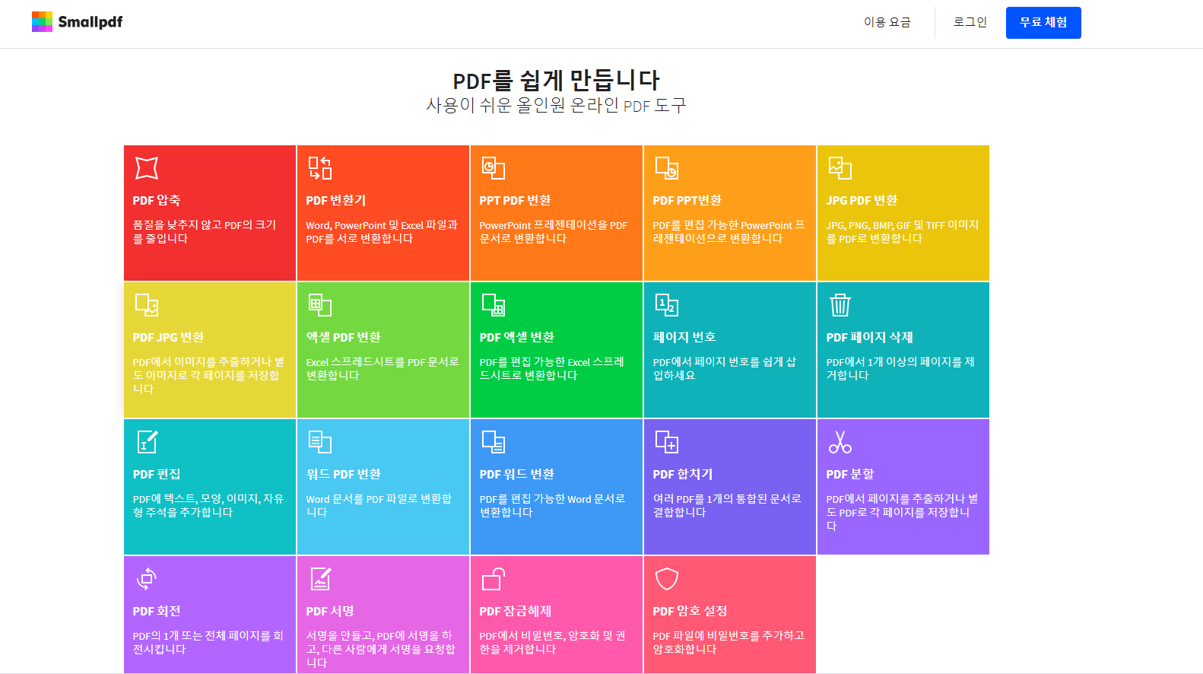Open the PDF 암호 설정 title
The image size is (1203, 674).
tap(690, 611)
